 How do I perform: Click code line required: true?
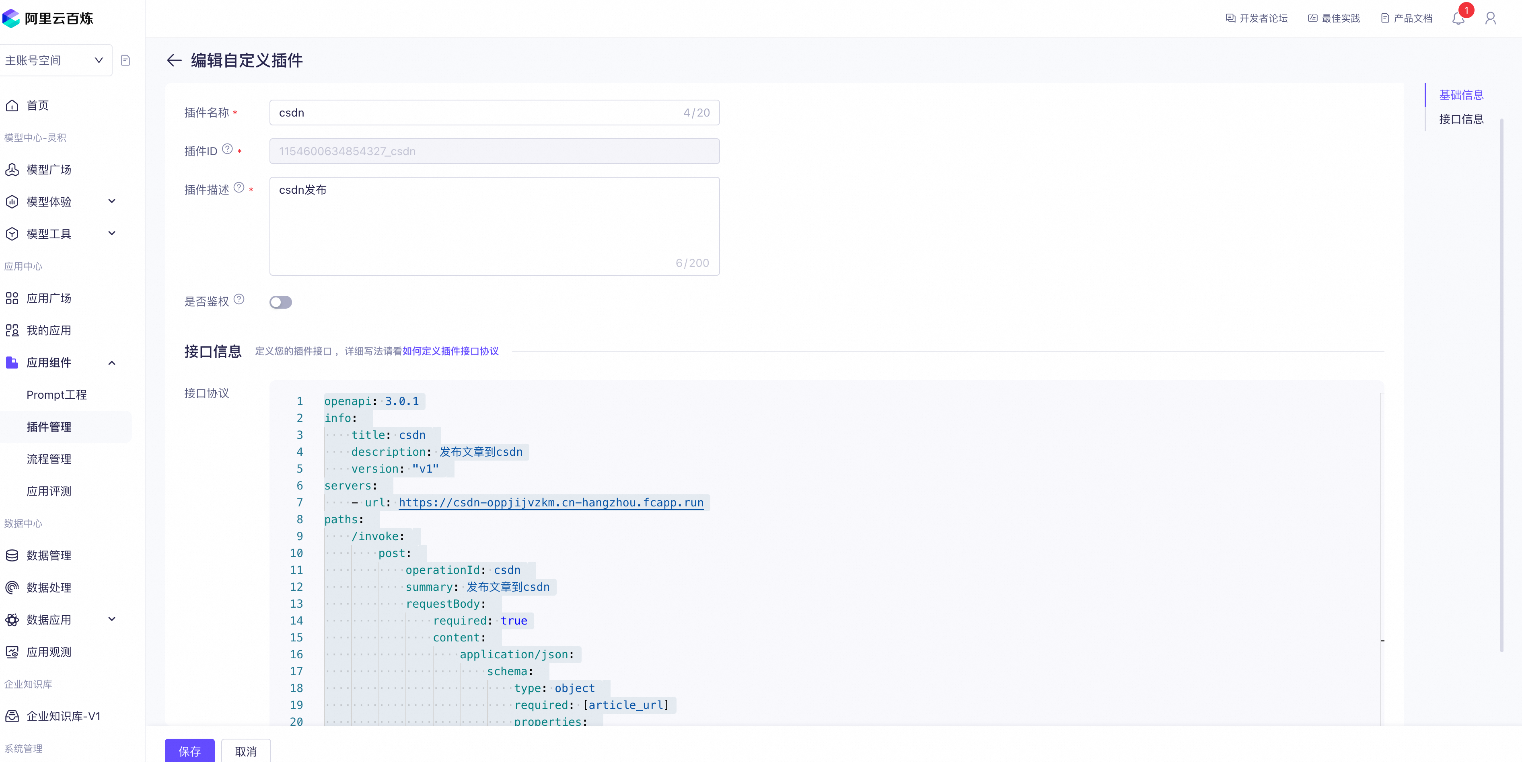(480, 621)
